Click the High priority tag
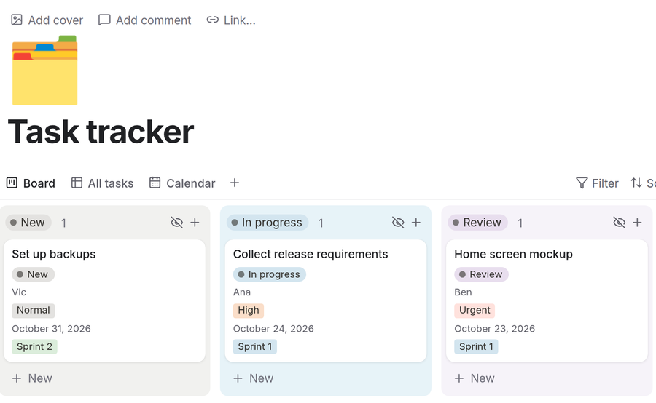The image size is (656, 403). [x=249, y=311]
